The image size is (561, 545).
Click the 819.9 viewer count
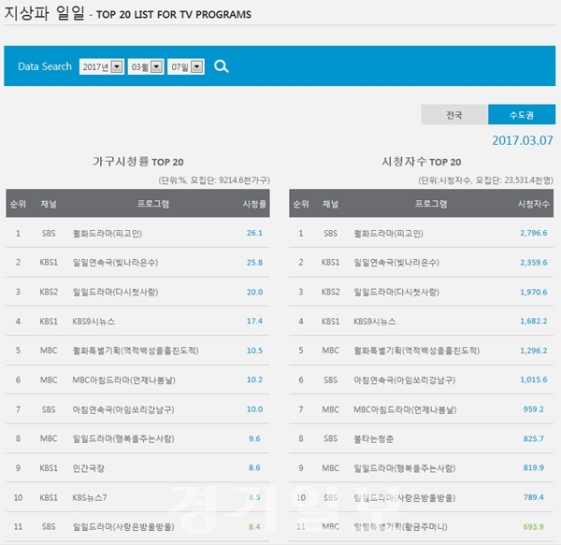(x=534, y=467)
